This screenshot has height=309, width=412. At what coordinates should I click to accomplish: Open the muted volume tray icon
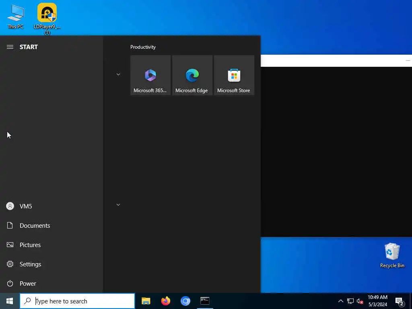pos(360,301)
